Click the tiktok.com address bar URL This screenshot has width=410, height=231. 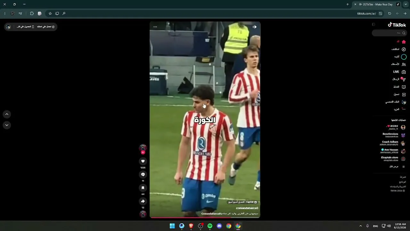coord(366,13)
